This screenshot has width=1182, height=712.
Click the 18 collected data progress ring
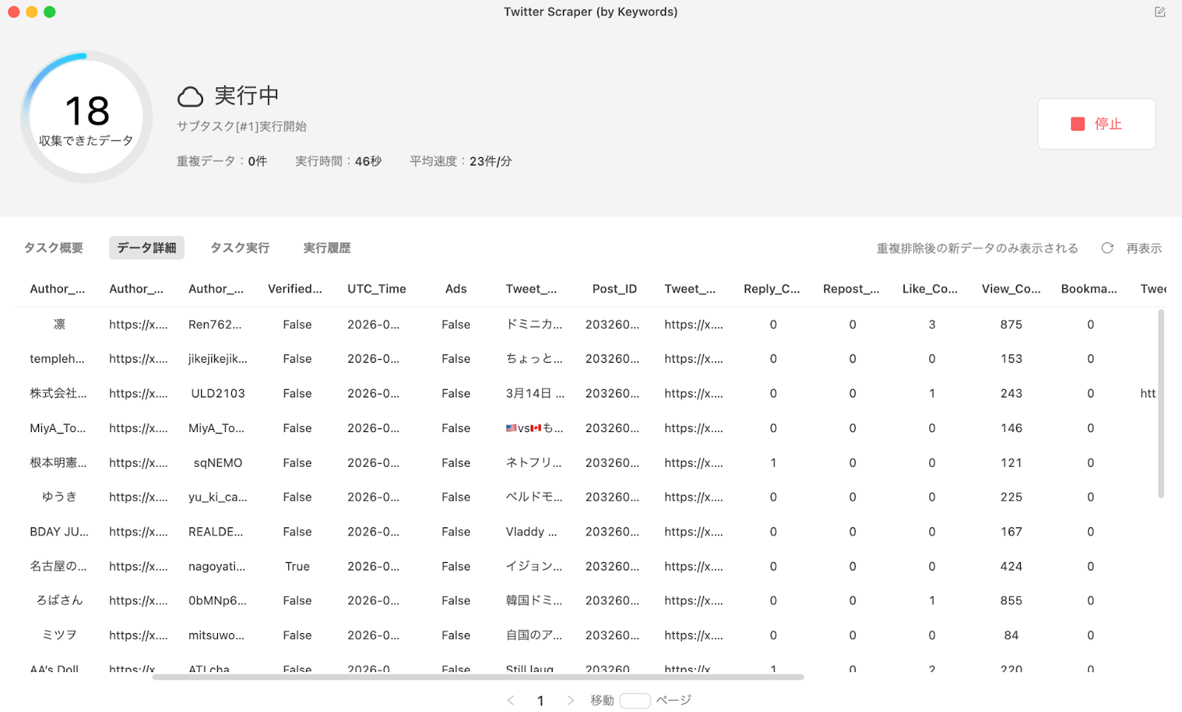(86, 117)
